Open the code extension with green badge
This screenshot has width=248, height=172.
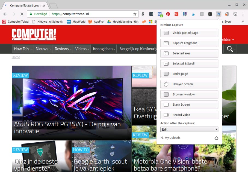click(x=160, y=14)
